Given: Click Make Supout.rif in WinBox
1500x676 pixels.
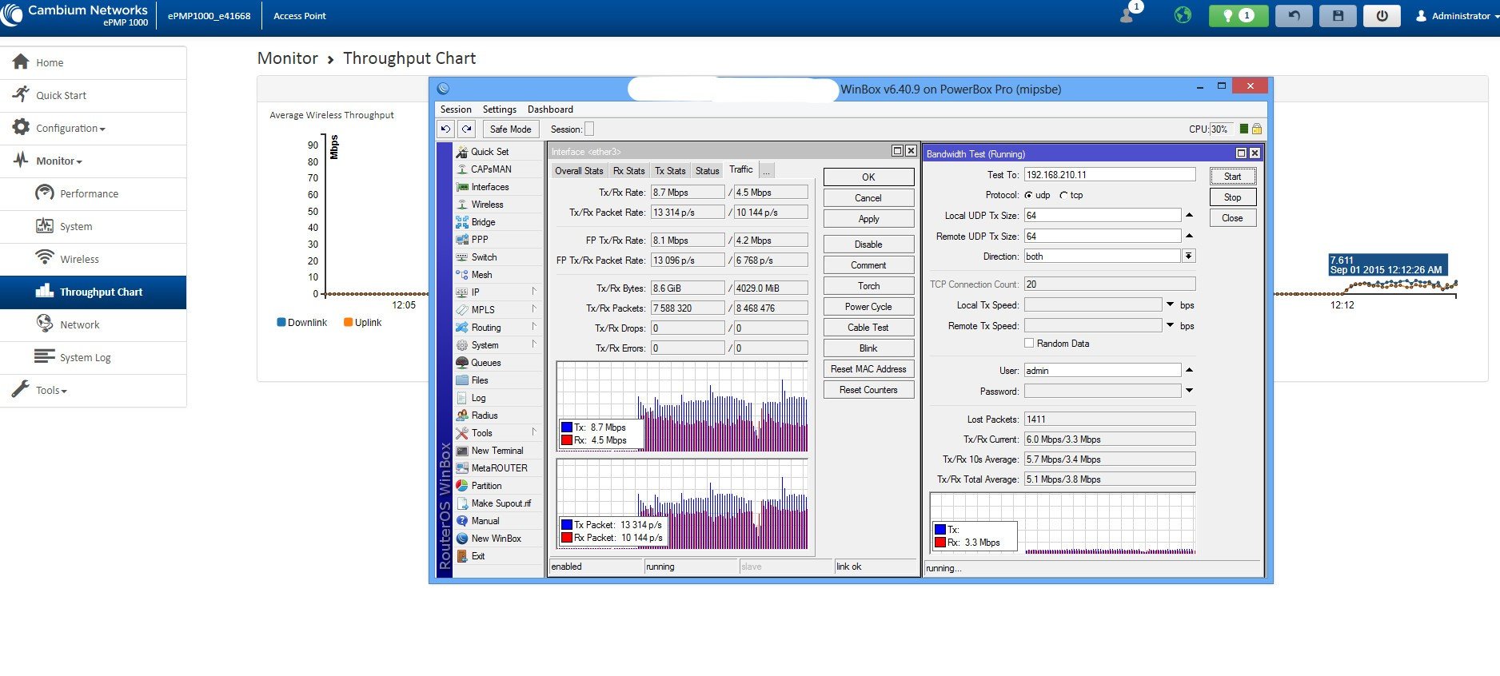Looking at the screenshot, I should click(x=501, y=503).
